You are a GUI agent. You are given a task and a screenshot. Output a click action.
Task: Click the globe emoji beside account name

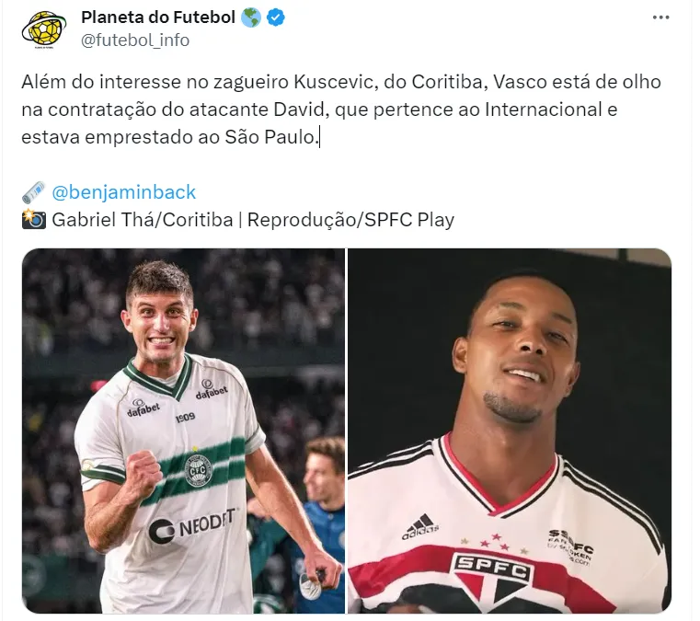pos(250,17)
